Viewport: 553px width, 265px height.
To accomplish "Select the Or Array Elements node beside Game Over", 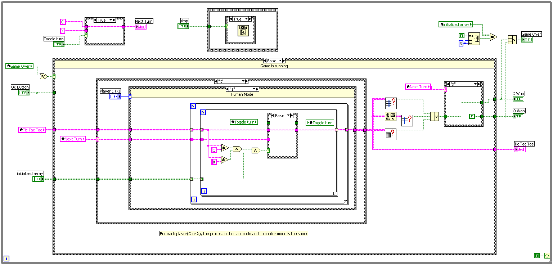I will (x=512, y=40).
